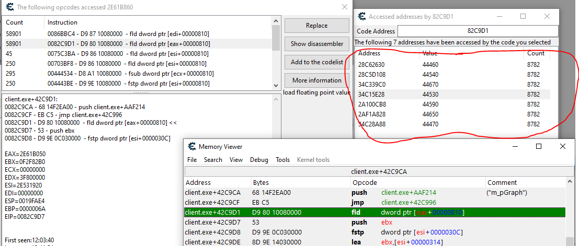
Task: Click the Cheat Engine icon in Memory Viewer title
Action: click(x=190, y=147)
